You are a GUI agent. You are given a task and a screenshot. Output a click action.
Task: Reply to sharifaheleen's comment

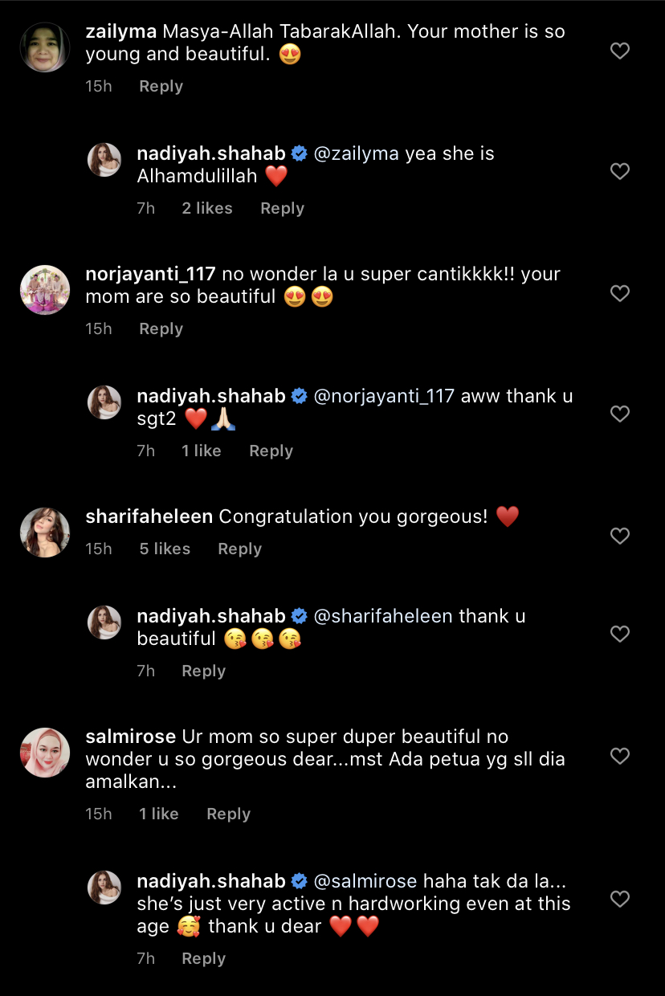tap(239, 549)
